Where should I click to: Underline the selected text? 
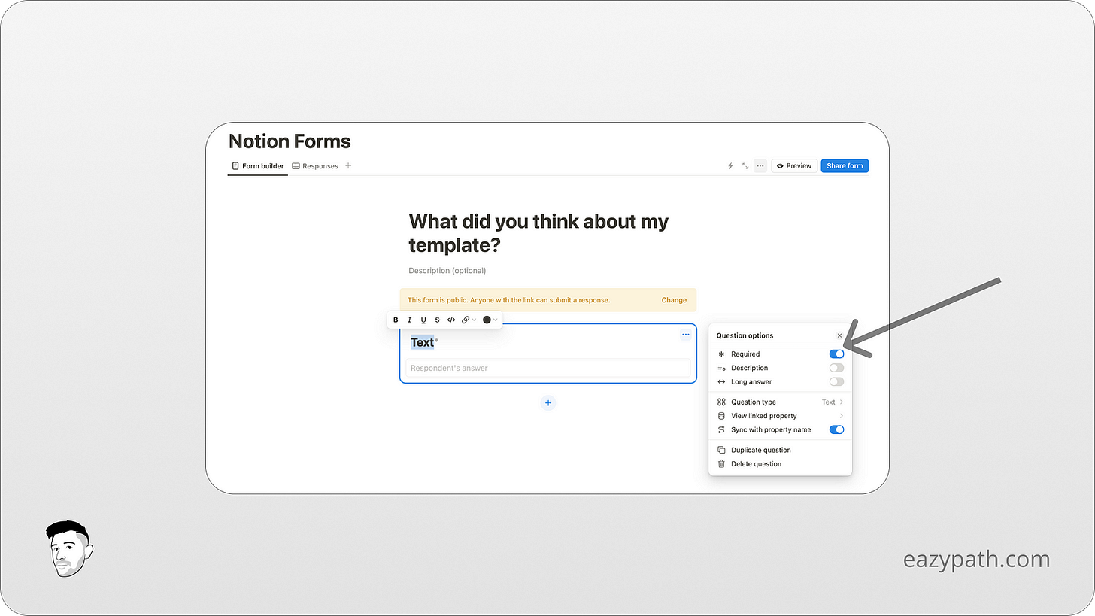click(423, 320)
